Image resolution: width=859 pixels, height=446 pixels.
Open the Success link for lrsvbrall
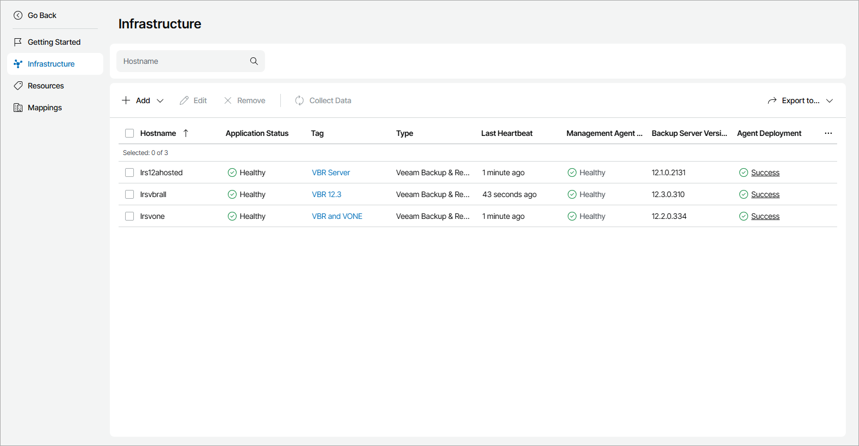(765, 194)
